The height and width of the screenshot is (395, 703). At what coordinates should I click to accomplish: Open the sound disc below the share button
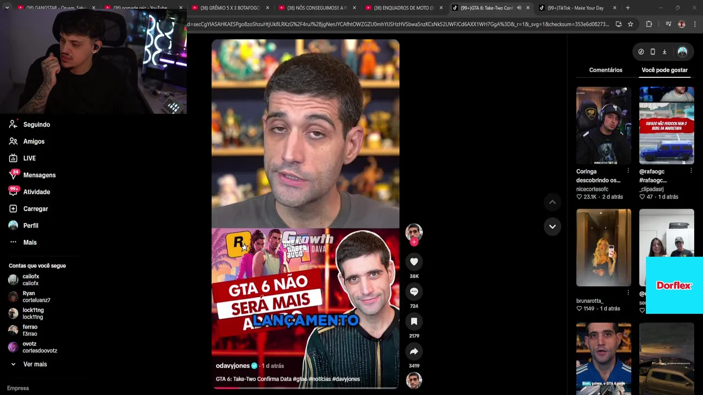[x=414, y=380]
